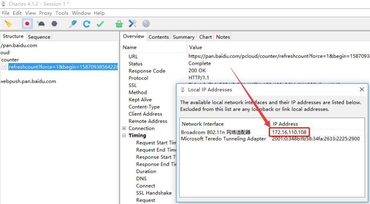The image size is (370, 204).
Task: Click the Compose pen icon
Action: click(73, 24)
